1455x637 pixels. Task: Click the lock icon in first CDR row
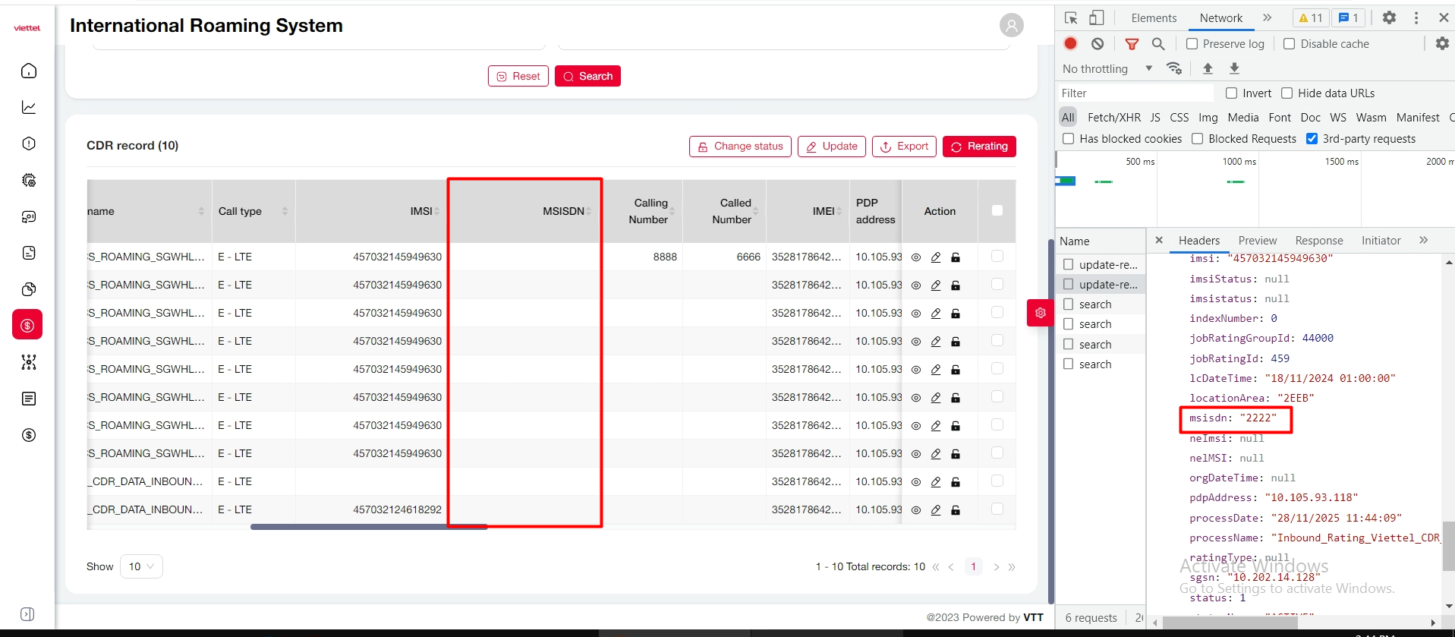(956, 257)
